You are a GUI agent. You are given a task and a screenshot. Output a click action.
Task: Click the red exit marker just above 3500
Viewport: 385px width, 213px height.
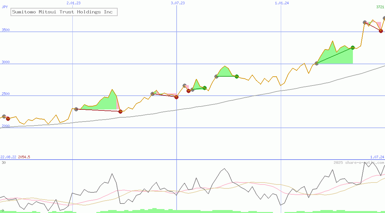pos(381,31)
